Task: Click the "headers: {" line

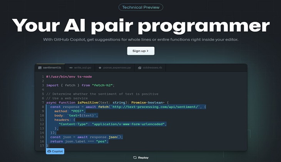Action: [65, 120]
